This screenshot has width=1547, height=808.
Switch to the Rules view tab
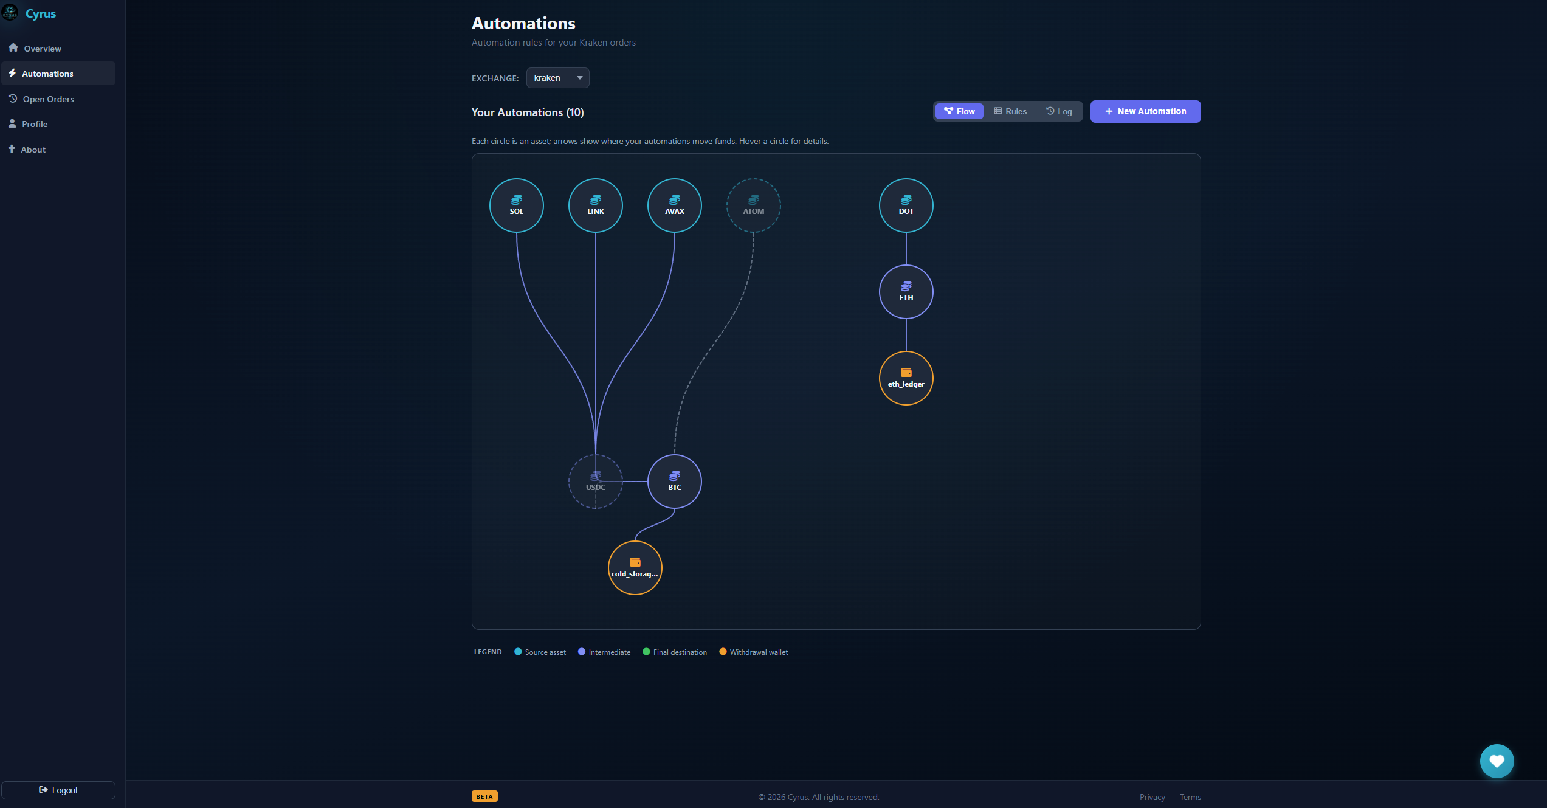click(x=1010, y=111)
